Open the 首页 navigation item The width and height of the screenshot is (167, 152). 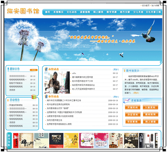tap(48, 12)
